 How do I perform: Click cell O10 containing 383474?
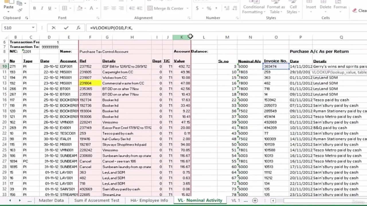(276, 66)
